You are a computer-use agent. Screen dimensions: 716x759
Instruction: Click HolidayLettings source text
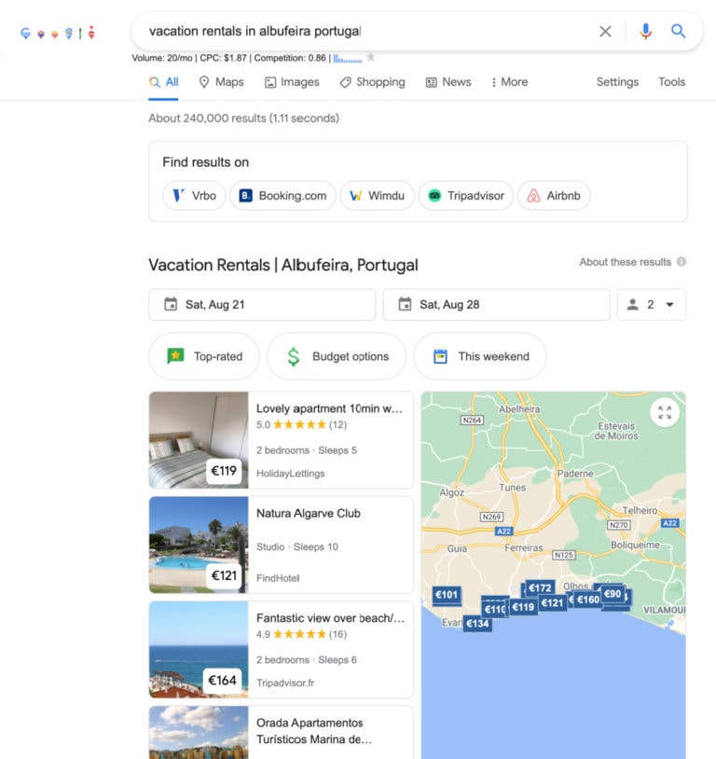coord(291,474)
